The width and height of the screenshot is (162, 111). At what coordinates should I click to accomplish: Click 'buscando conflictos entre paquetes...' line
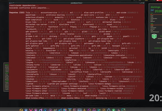point(29,8)
